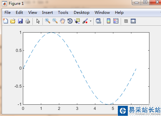Open the Desktop menu

coord(81,13)
